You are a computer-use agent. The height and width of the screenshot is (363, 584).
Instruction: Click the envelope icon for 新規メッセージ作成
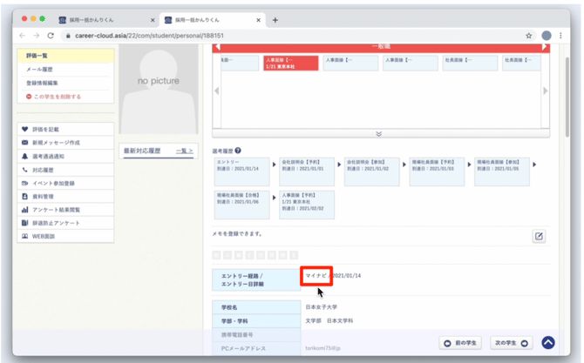[24, 142]
